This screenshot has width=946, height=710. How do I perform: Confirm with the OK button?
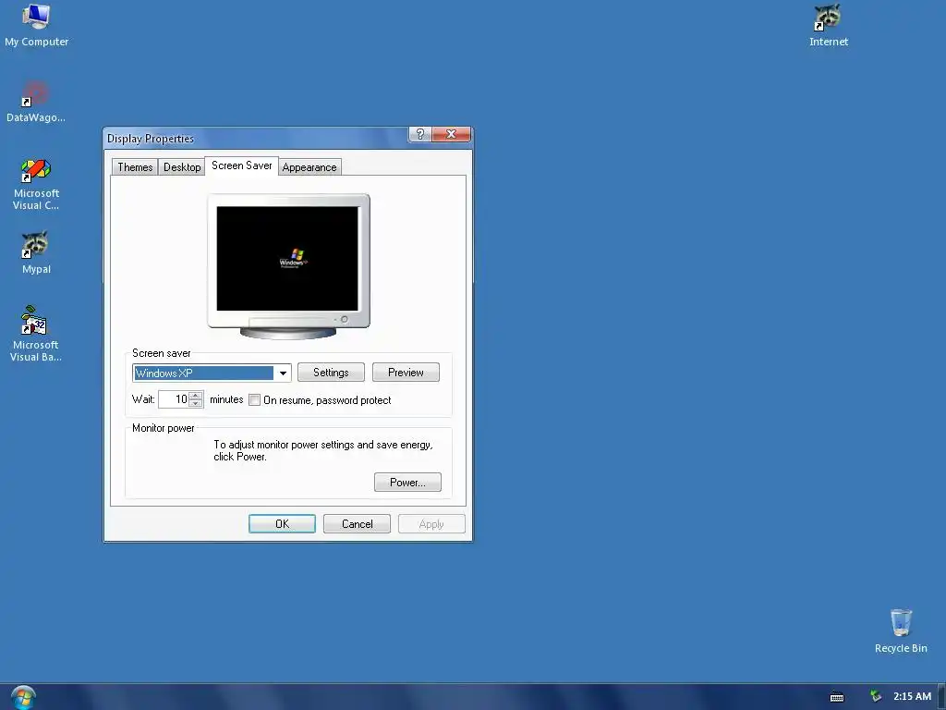tap(282, 524)
